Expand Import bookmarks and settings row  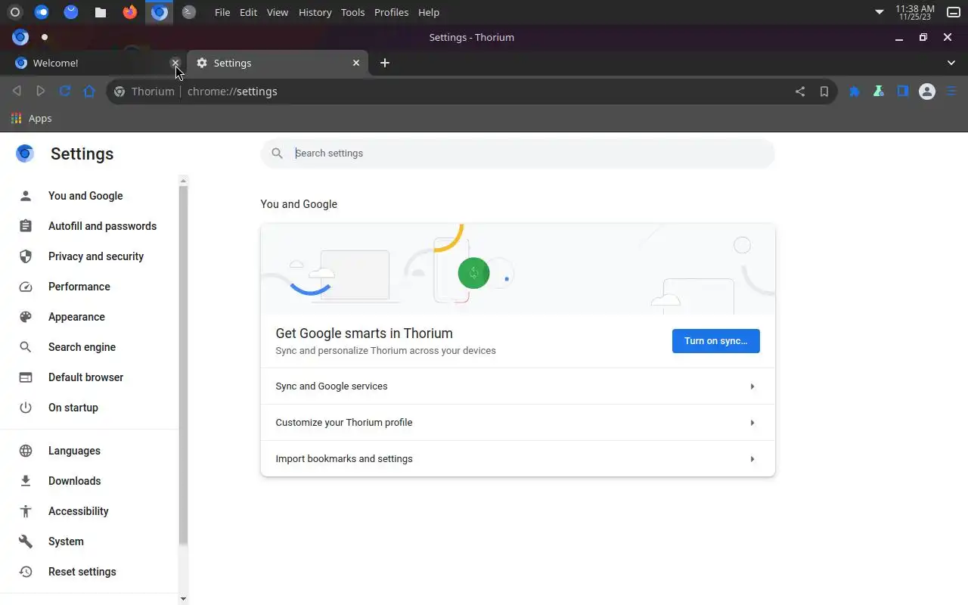(x=518, y=459)
